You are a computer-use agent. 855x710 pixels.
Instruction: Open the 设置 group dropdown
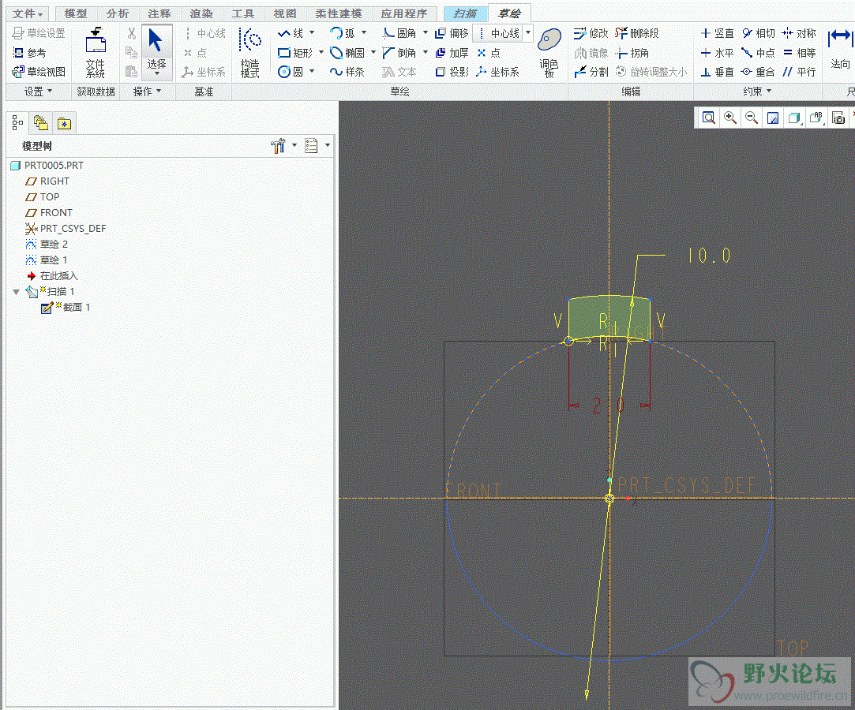tap(38, 92)
